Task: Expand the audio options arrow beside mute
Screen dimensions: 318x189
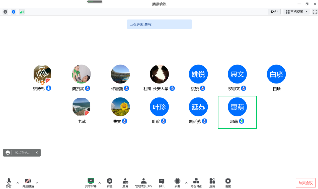Action: pyautogui.click(x=18, y=183)
